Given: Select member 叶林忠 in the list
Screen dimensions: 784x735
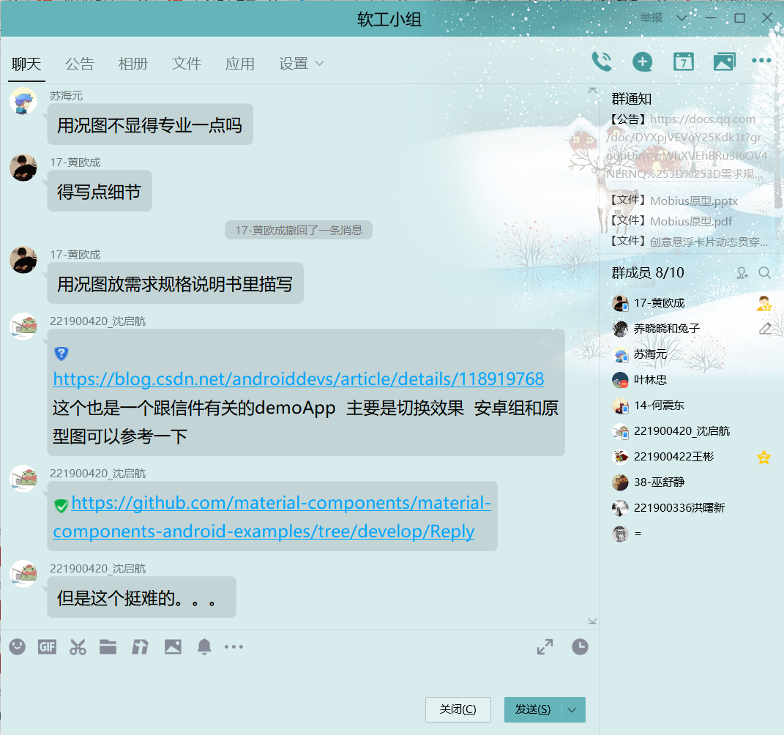Looking at the screenshot, I should (x=692, y=380).
